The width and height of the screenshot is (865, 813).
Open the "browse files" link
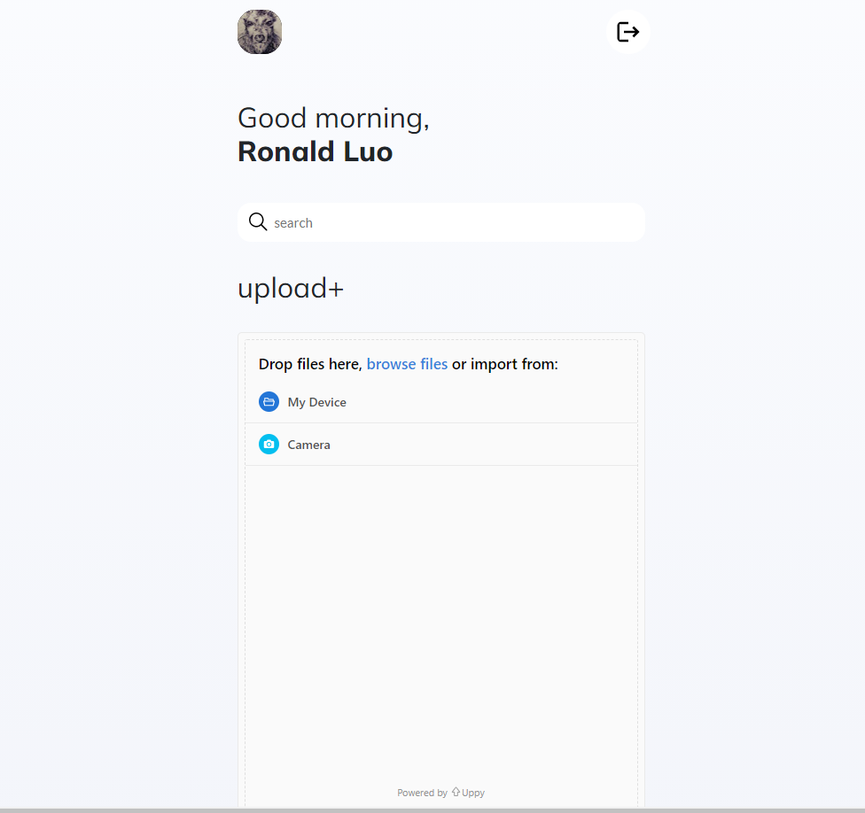[x=407, y=364]
